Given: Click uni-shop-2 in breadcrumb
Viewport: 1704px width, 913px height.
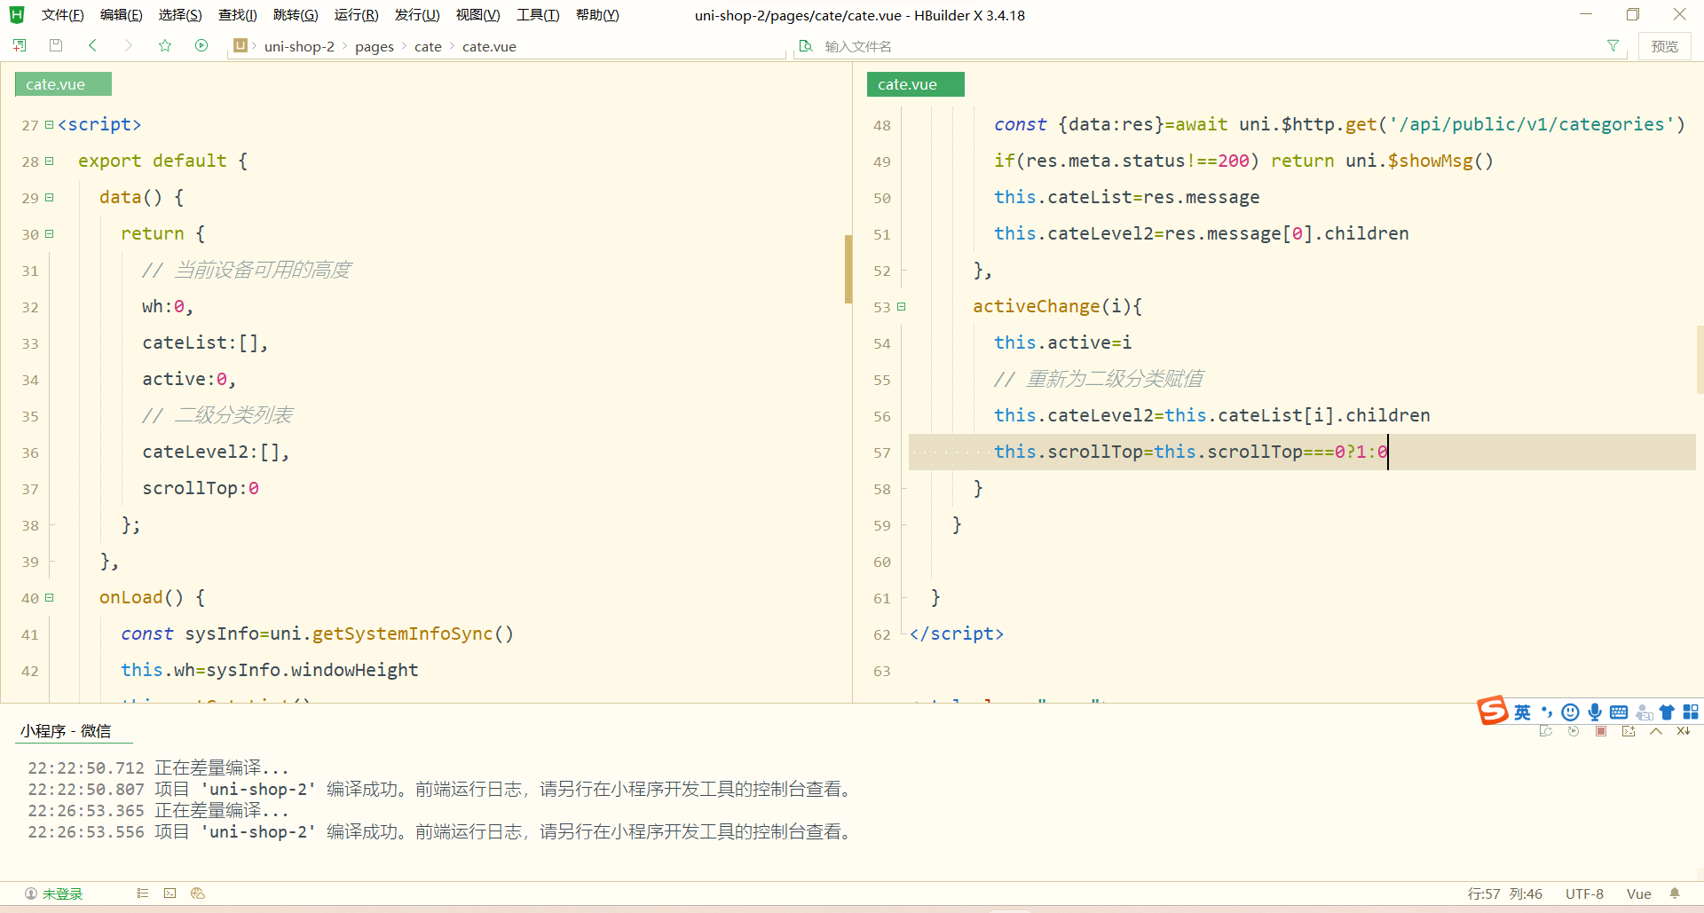Looking at the screenshot, I should coord(299,46).
